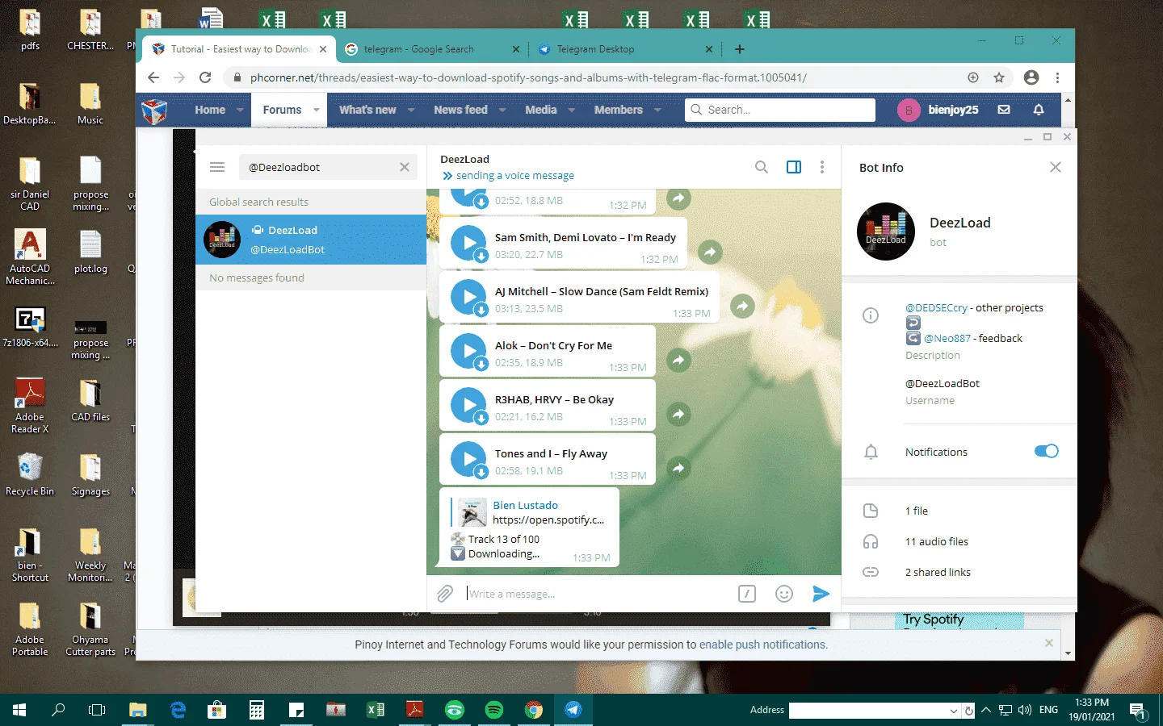Open the forum alerts bell icon
This screenshot has width=1163, height=726.
point(1039,110)
